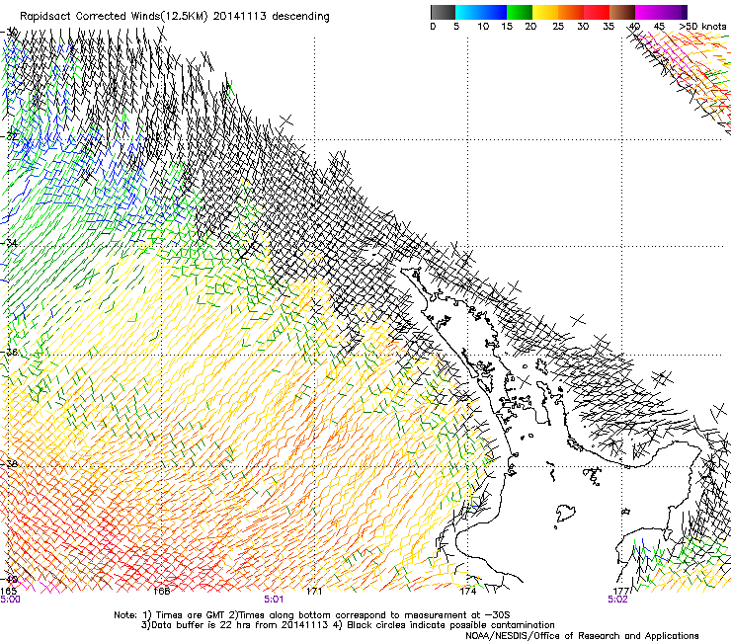Click the gray 0-5 knots legend segment
This screenshot has height=642, width=731.
(x=443, y=12)
